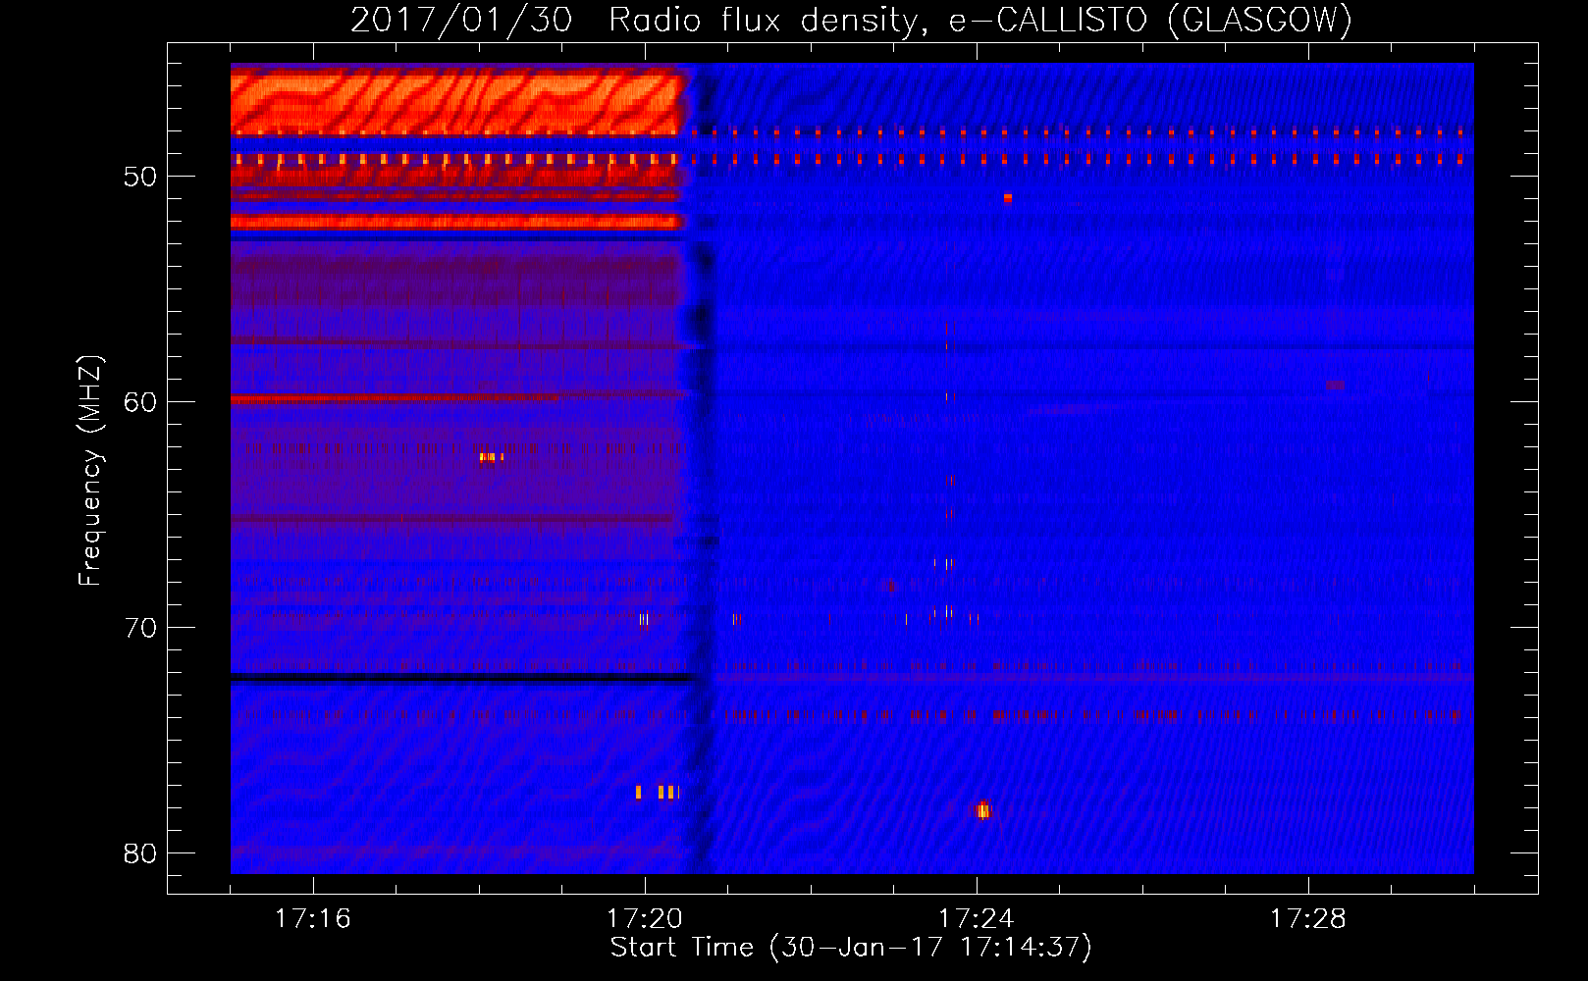This screenshot has height=981, width=1588.
Task: Click the 70 frequency tick label
Action: coord(140,628)
